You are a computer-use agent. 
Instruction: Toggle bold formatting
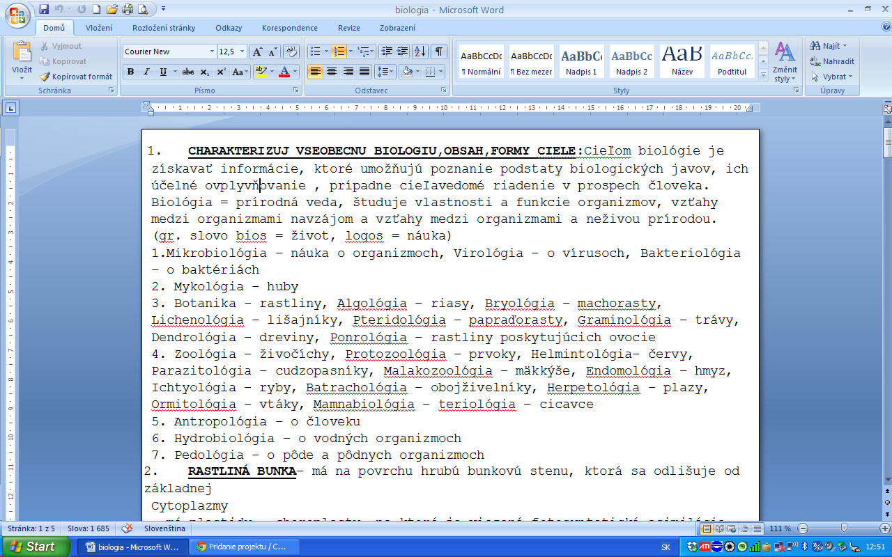pos(130,72)
